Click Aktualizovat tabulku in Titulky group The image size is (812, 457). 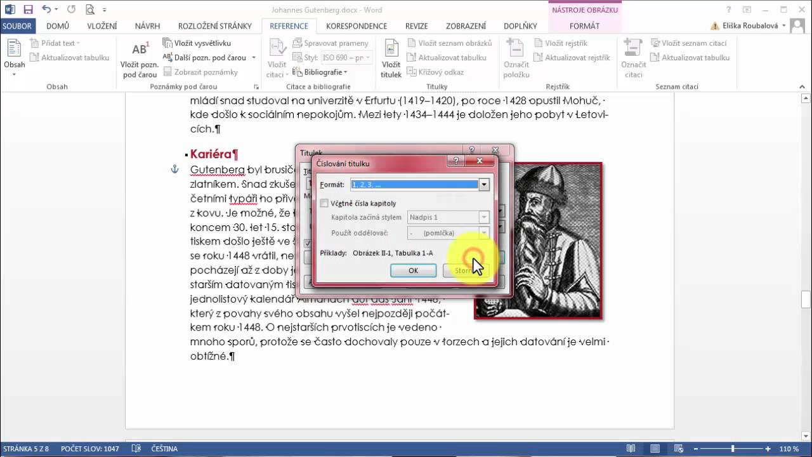click(447, 58)
